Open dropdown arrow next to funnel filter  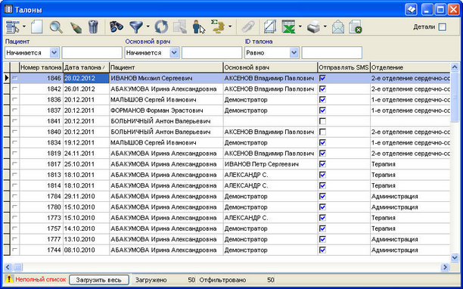coord(148,27)
